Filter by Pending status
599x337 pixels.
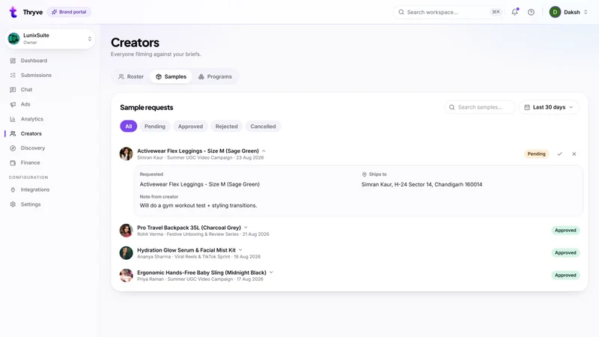(x=155, y=127)
